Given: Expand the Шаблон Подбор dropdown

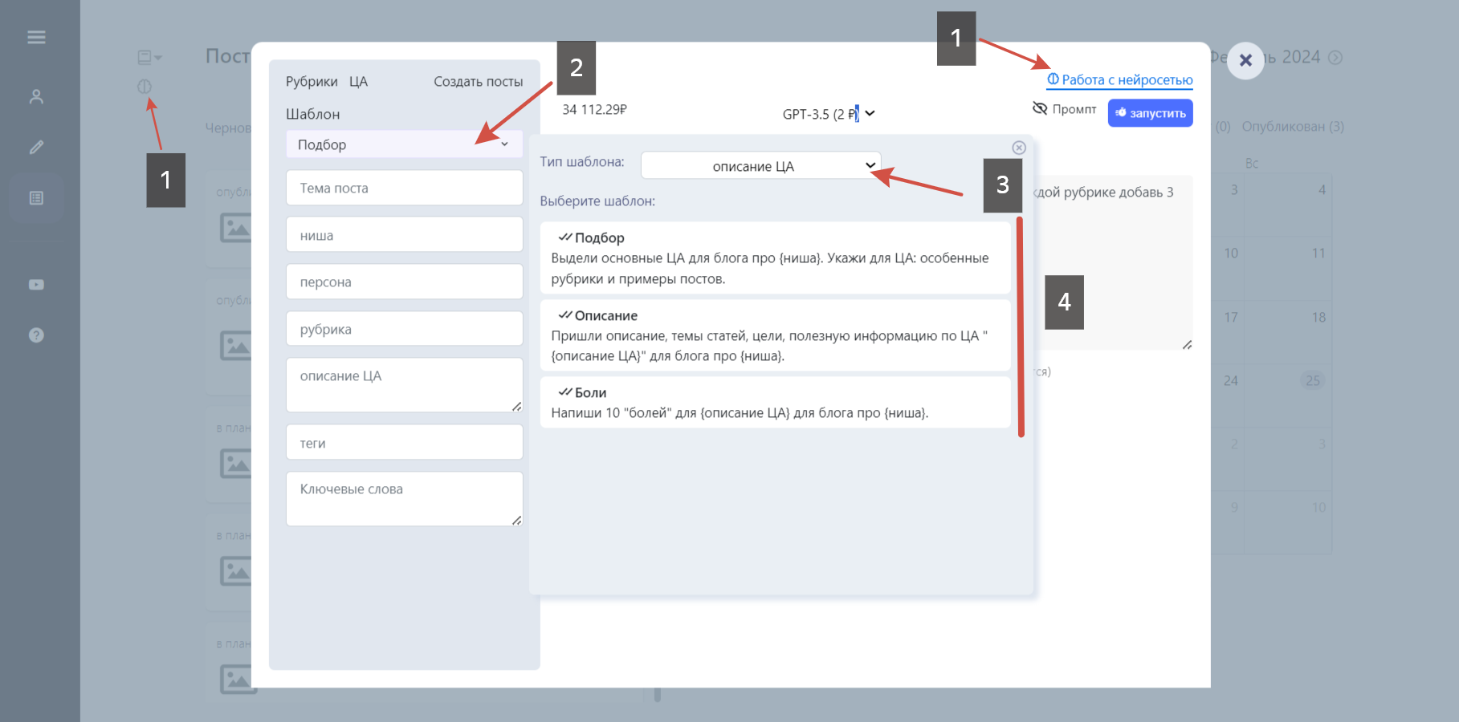Looking at the screenshot, I should (404, 144).
